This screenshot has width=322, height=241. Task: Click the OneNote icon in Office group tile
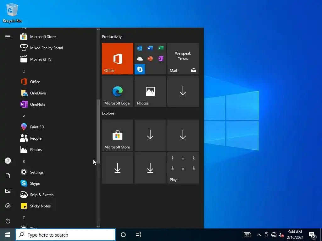[161, 59]
